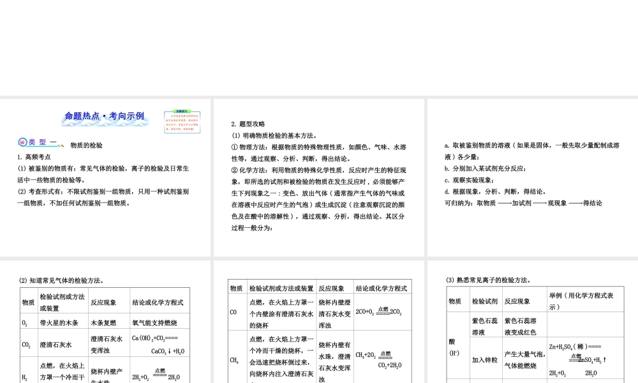Screen dimensions: 638x383
Task: Click the 命题热点·考向示例 banner heading
Action: coord(105,116)
